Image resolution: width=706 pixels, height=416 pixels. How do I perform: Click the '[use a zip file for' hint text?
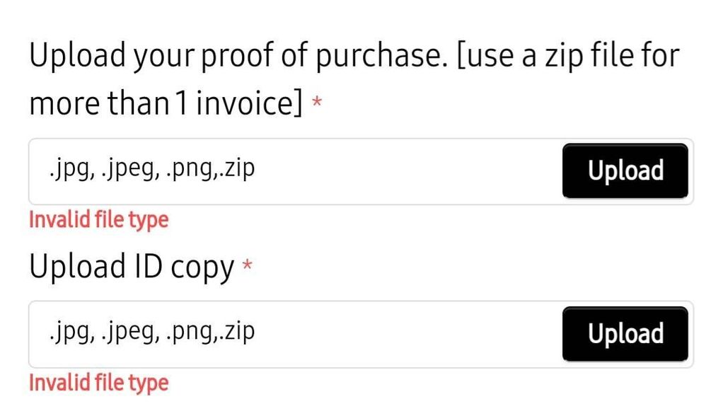pyautogui.click(x=567, y=57)
